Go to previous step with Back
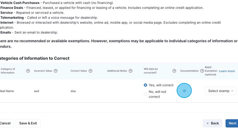 [212, 123]
